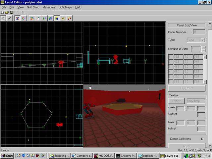This screenshot has height=159, width=212.
Task: Select vertex 4 X value 43.0
Action: 178,72
